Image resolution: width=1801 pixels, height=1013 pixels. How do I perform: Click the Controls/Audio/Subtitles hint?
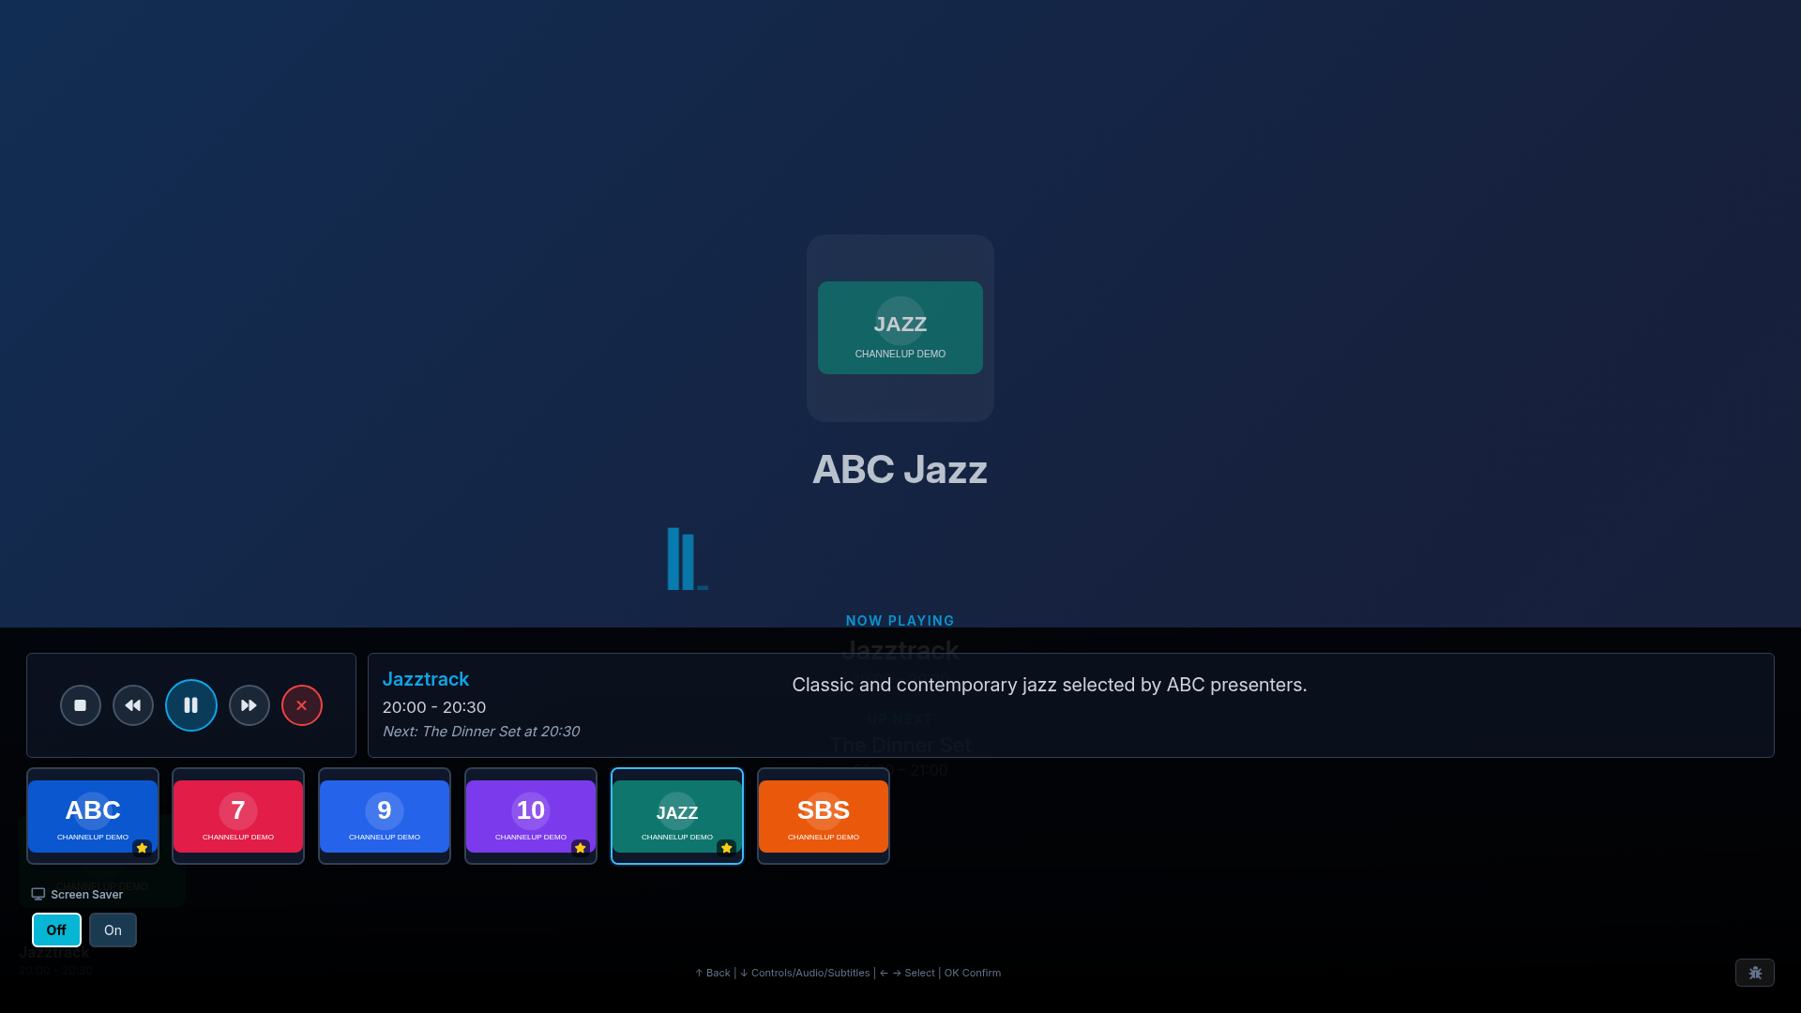[805, 973]
